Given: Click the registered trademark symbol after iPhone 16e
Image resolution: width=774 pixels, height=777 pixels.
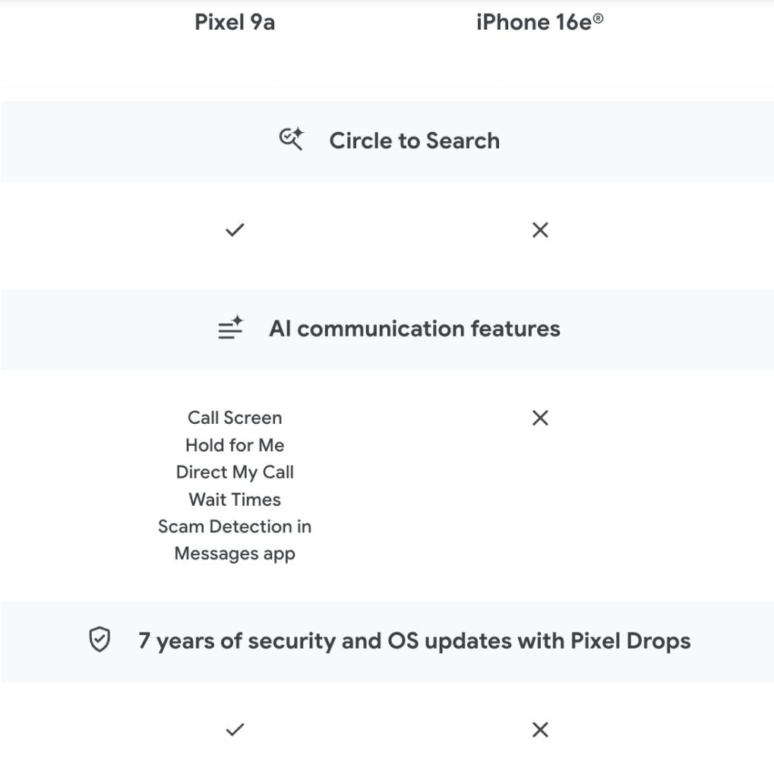Looking at the screenshot, I should point(599,17).
